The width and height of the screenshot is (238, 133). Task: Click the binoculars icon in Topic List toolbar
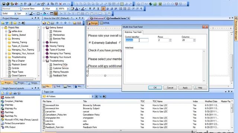tap(104, 96)
